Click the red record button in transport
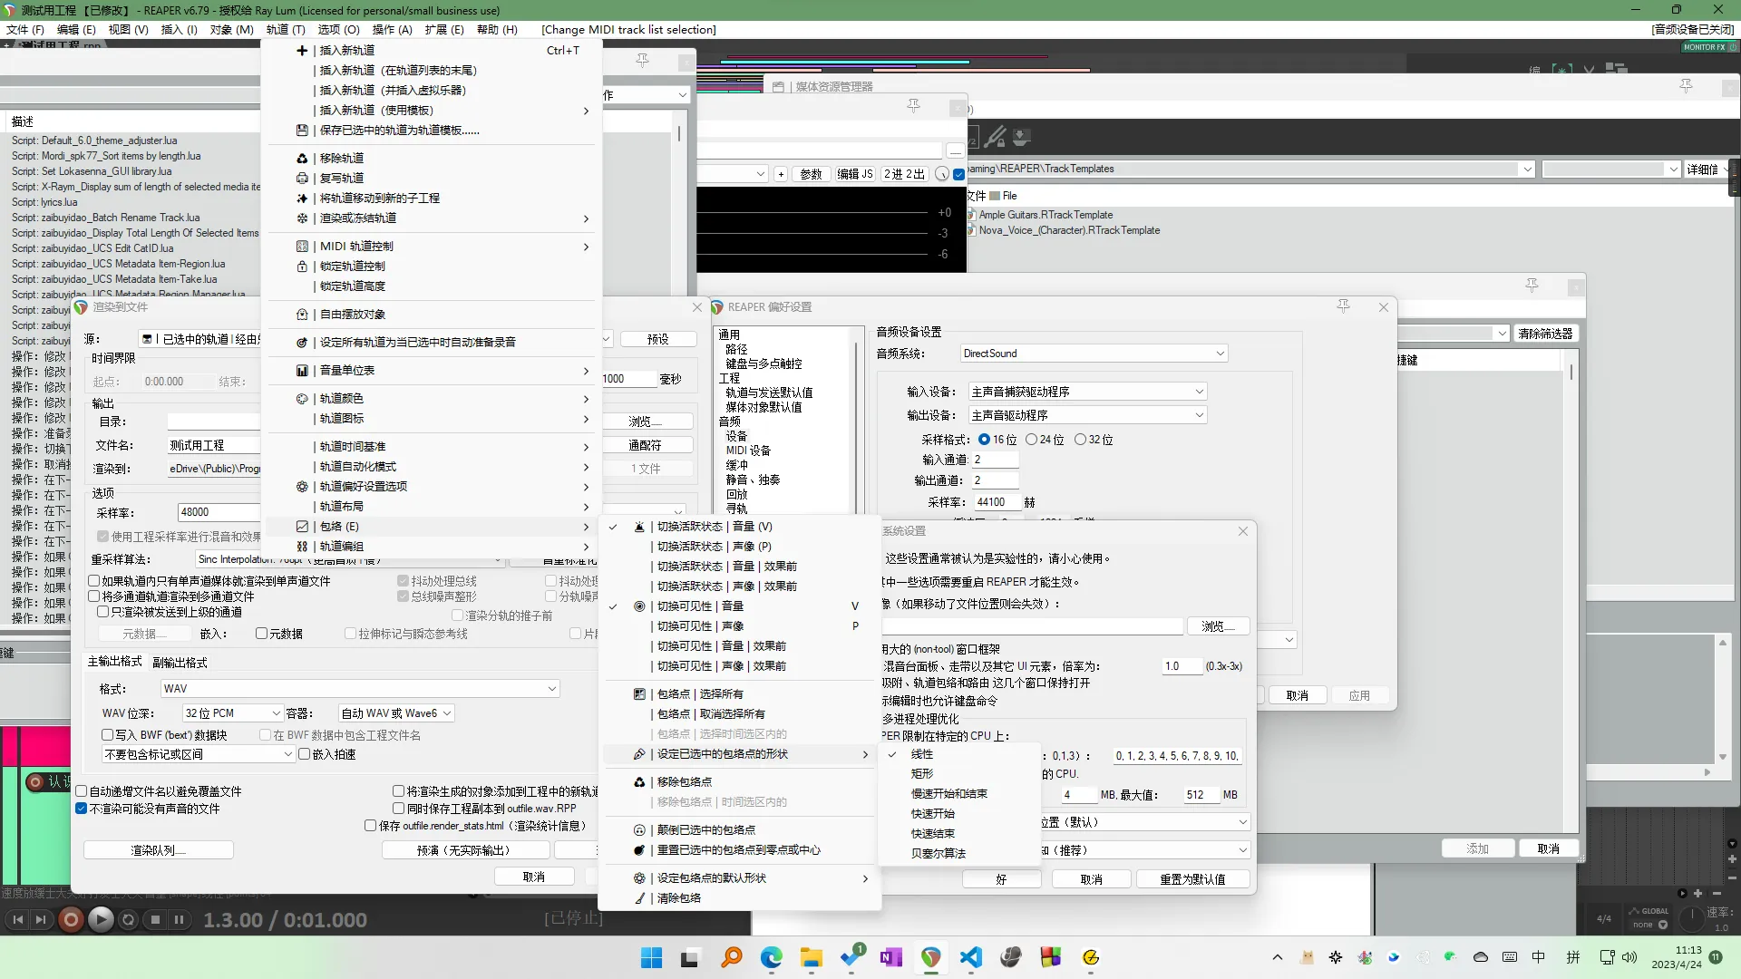This screenshot has height=979, width=1741. 70,920
